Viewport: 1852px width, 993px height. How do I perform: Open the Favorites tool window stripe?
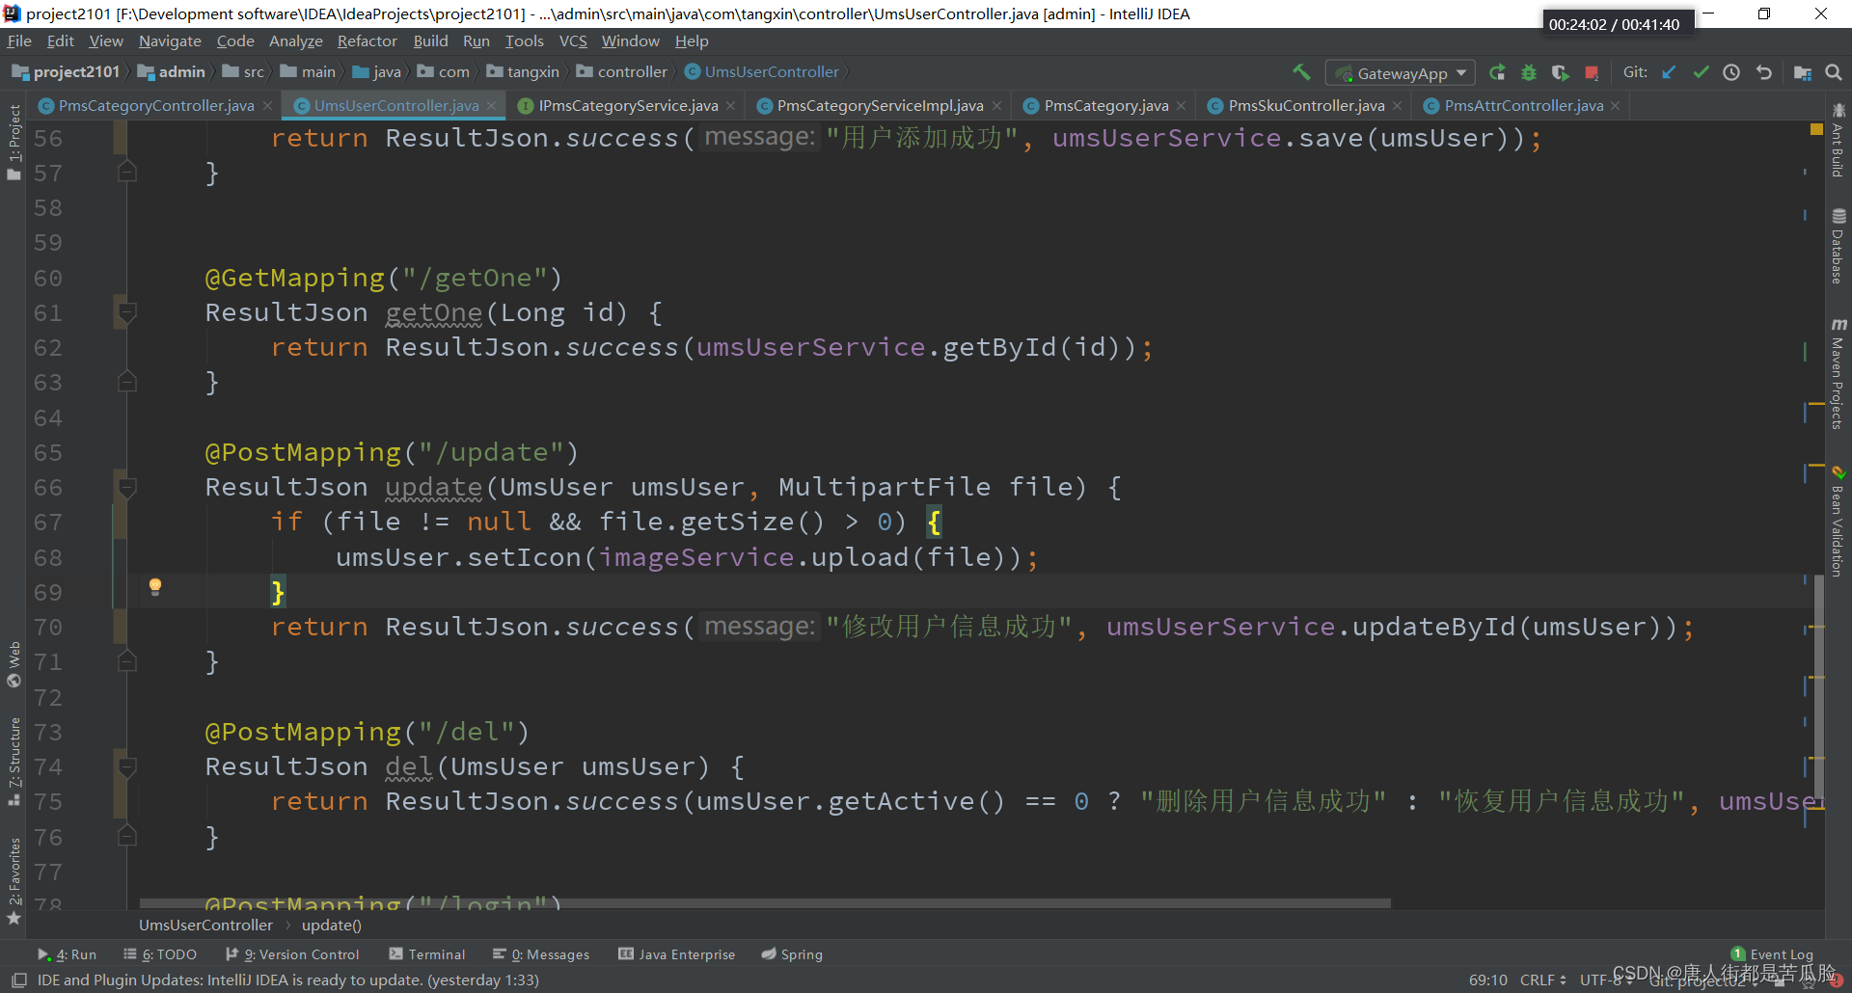14,881
